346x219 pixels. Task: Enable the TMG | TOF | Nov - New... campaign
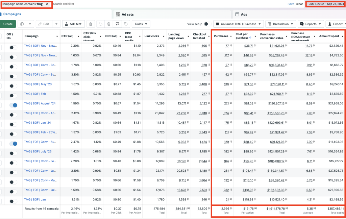[x=13, y=57]
